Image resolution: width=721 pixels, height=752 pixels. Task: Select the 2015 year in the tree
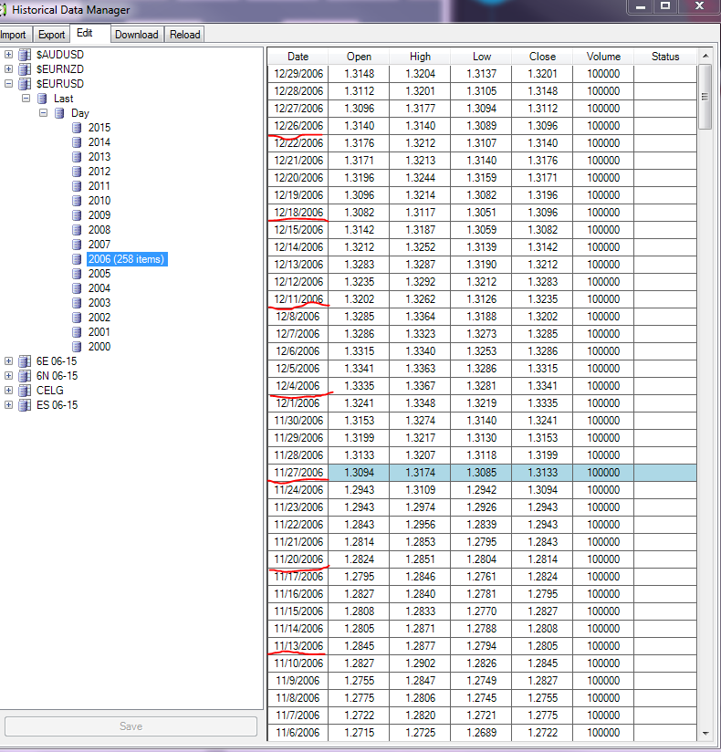99,128
